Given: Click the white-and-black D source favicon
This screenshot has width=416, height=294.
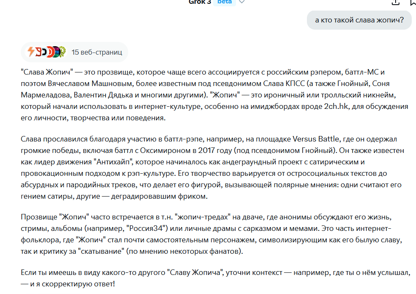Looking at the screenshot, I should (44, 52).
